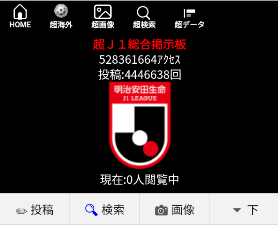Click the HOME house icon
The image size is (278, 225).
[x=20, y=12]
